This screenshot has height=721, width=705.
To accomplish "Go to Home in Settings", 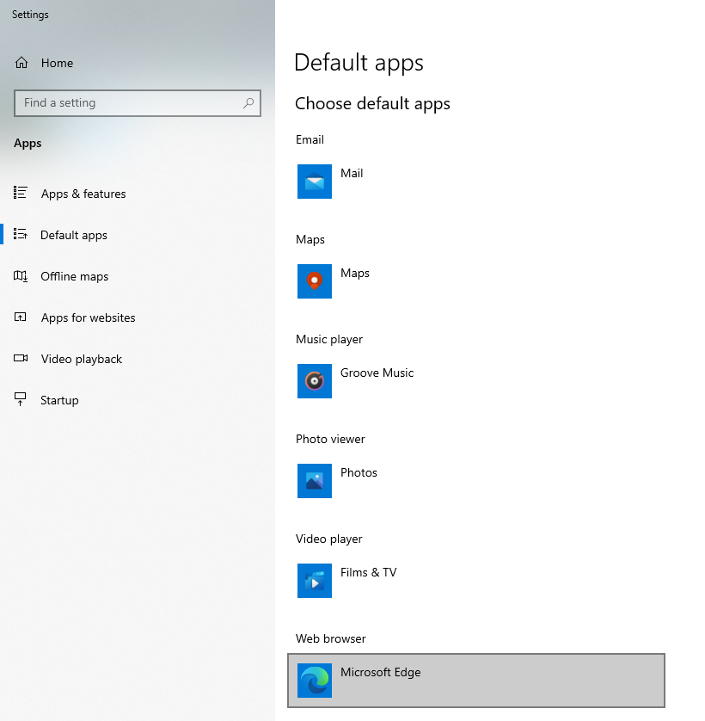I will pos(57,63).
